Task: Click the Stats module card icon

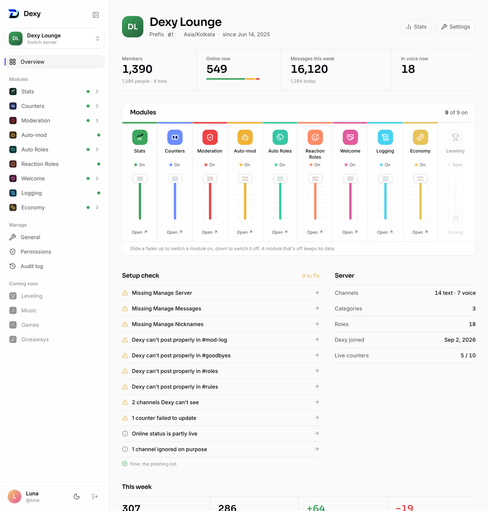Action: click(140, 137)
